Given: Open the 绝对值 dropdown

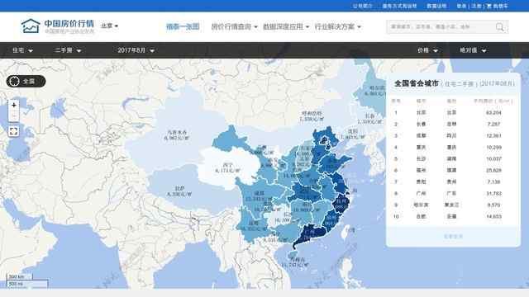Looking at the screenshot, I should [473, 50].
